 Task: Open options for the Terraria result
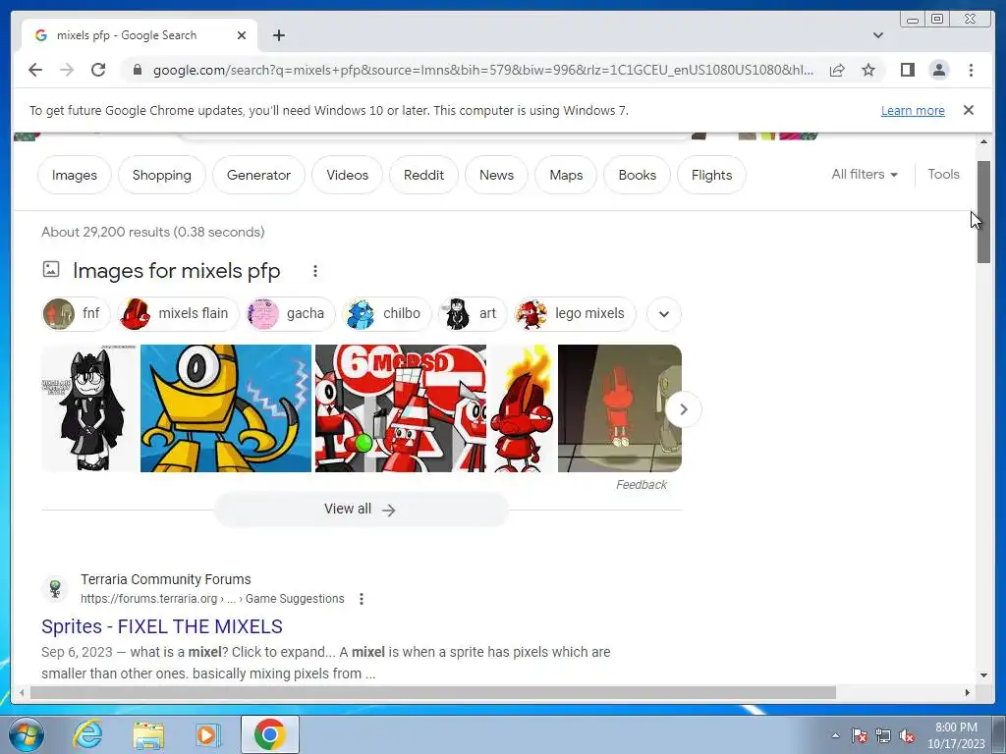[362, 599]
